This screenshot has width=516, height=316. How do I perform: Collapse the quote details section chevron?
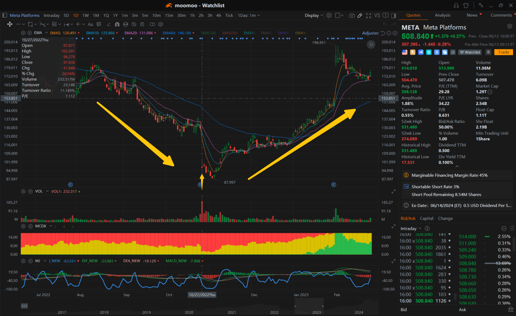coord(457,166)
